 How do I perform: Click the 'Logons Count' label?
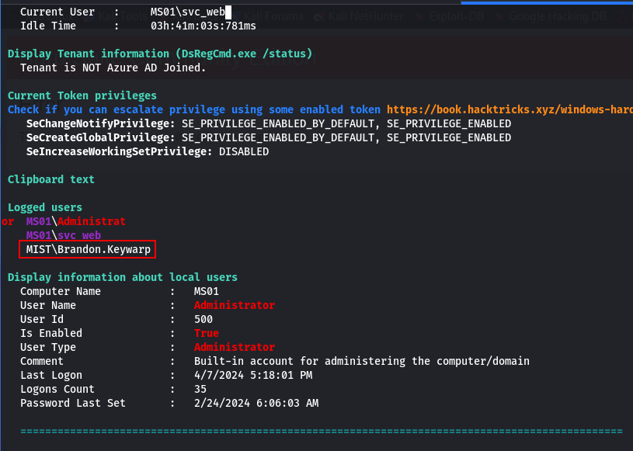[x=57, y=389]
